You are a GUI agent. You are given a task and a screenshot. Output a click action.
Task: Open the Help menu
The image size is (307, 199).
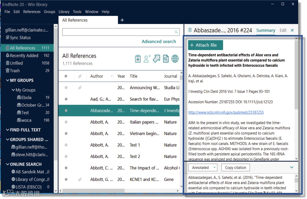(x=105, y=12)
